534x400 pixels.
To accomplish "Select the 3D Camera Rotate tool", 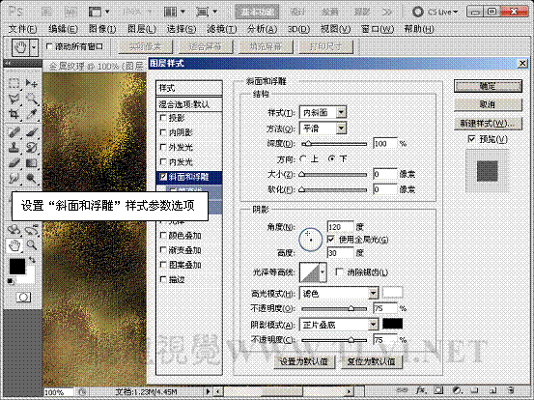I will [32, 230].
